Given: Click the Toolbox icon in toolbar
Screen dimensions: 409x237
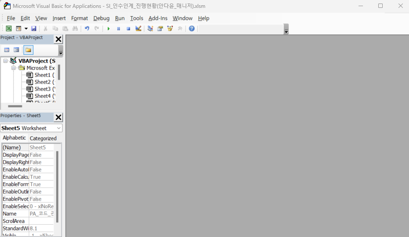Looking at the screenshot, I should coord(180,28).
